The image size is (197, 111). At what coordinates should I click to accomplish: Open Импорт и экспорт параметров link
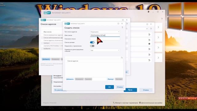click(x=125, y=103)
